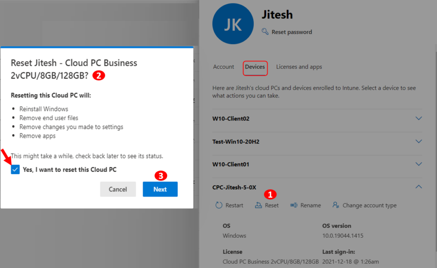Click the Cloud PC Business license value
Image resolution: width=437 pixels, height=268 pixels.
point(271,262)
